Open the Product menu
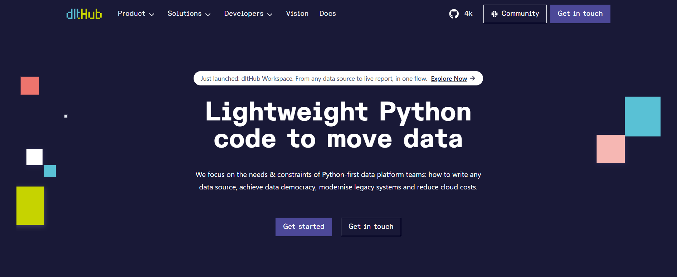 (x=136, y=14)
